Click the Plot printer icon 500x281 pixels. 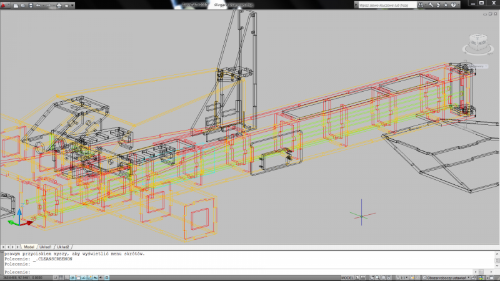tap(59, 6)
